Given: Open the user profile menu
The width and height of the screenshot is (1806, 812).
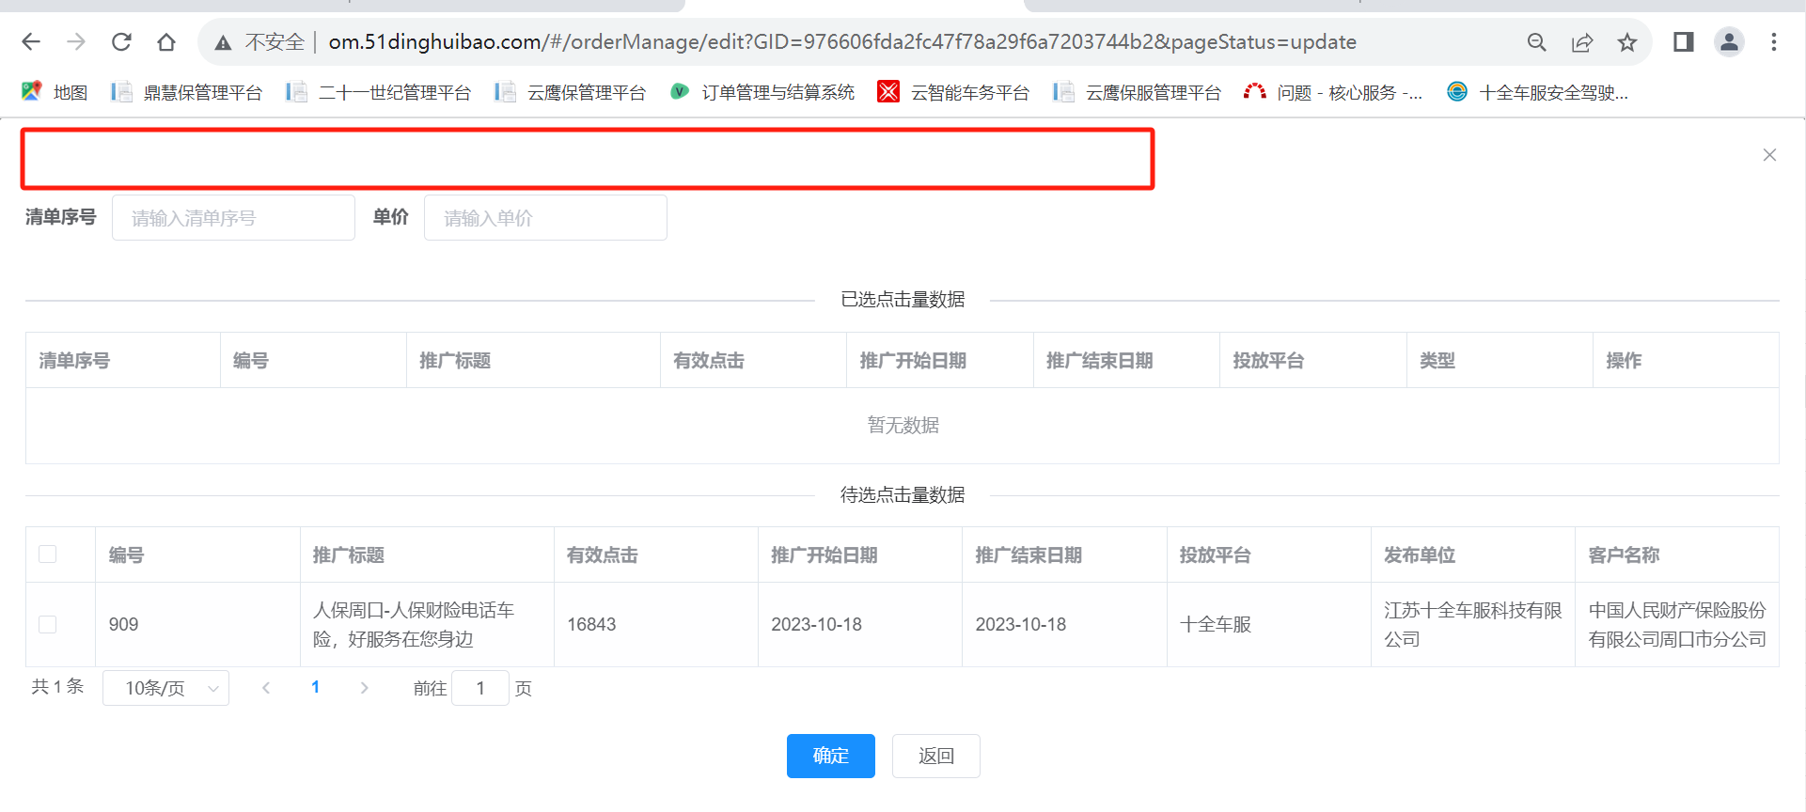Looking at the screenshot, I should click(x=1729, y=42).
